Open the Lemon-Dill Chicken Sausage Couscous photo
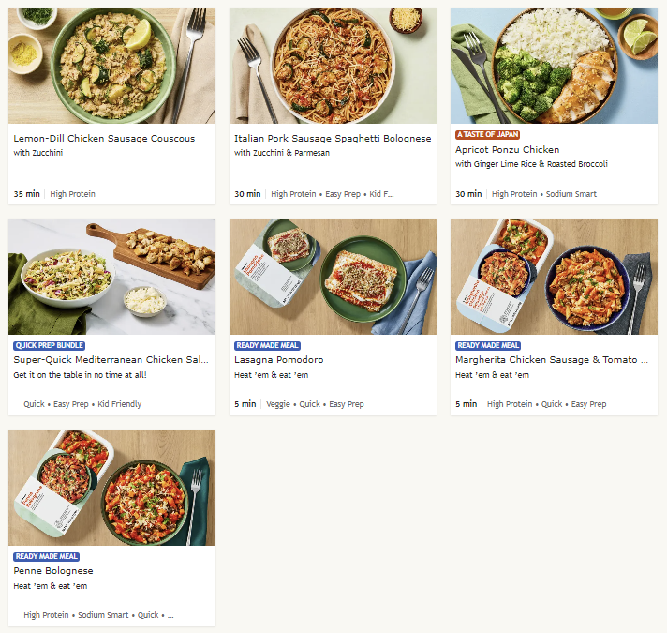This screenshot has height=633, width=667. [111, 66]
